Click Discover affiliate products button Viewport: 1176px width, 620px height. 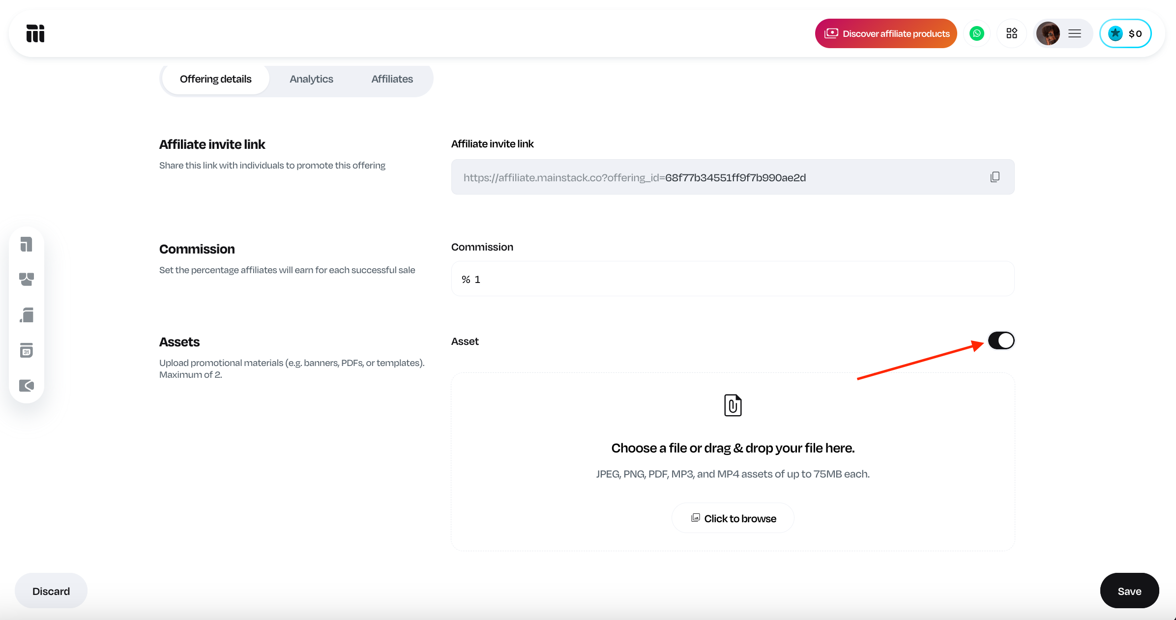pyautogui.click(x=886, y=33)
